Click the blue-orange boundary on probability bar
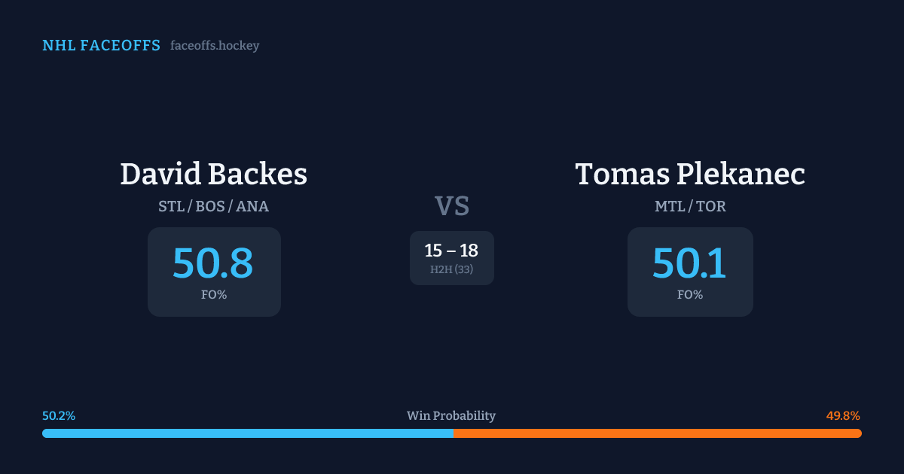This screenshot has width=904, height=474. [x=454, y=433]
